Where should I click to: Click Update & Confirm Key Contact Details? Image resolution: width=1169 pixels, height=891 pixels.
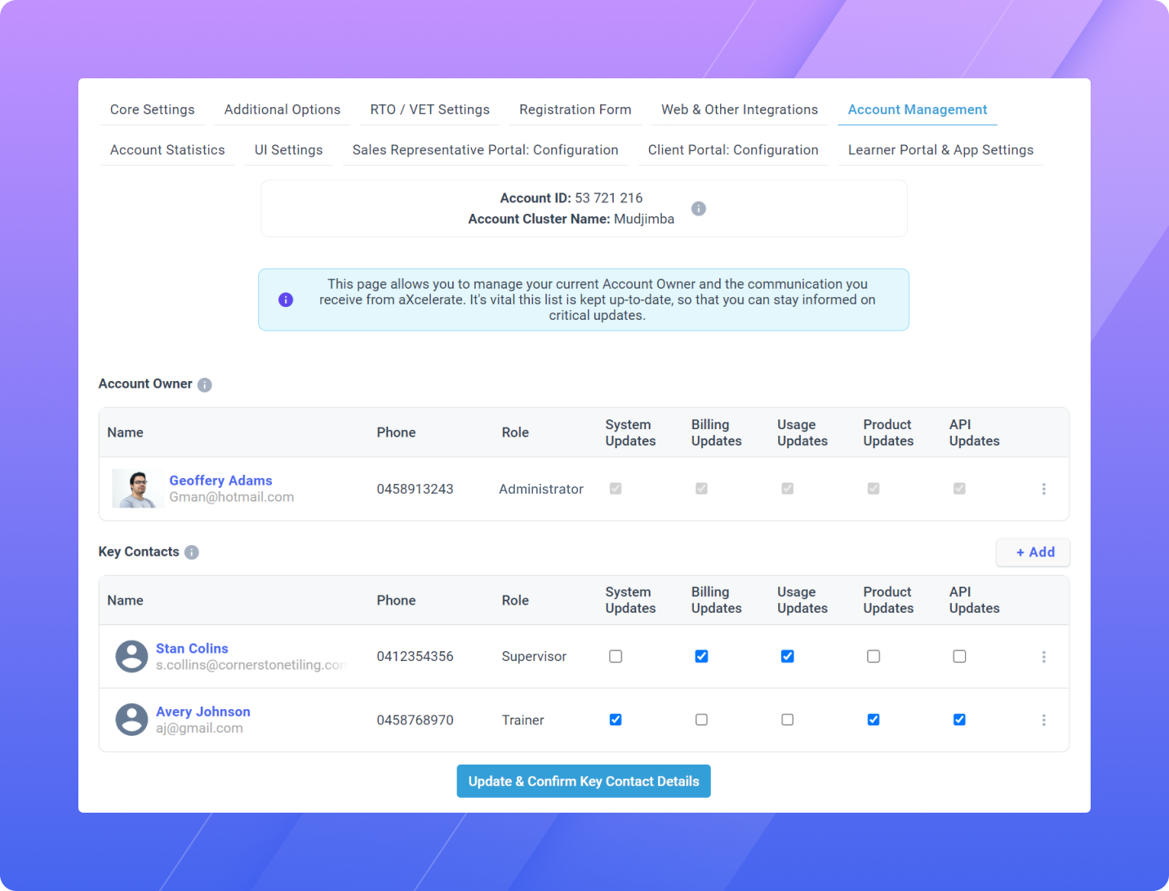tap(583, 781)
